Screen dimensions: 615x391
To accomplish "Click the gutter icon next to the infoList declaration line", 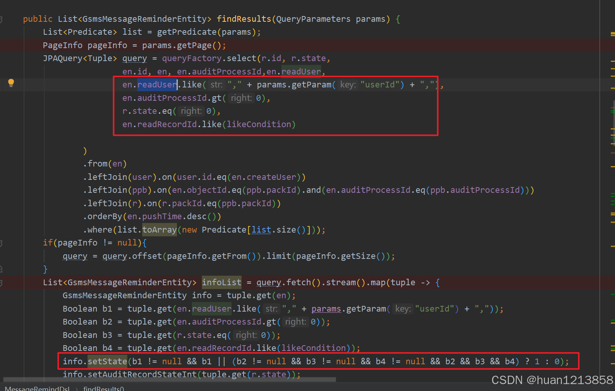I will click(2, 282).
